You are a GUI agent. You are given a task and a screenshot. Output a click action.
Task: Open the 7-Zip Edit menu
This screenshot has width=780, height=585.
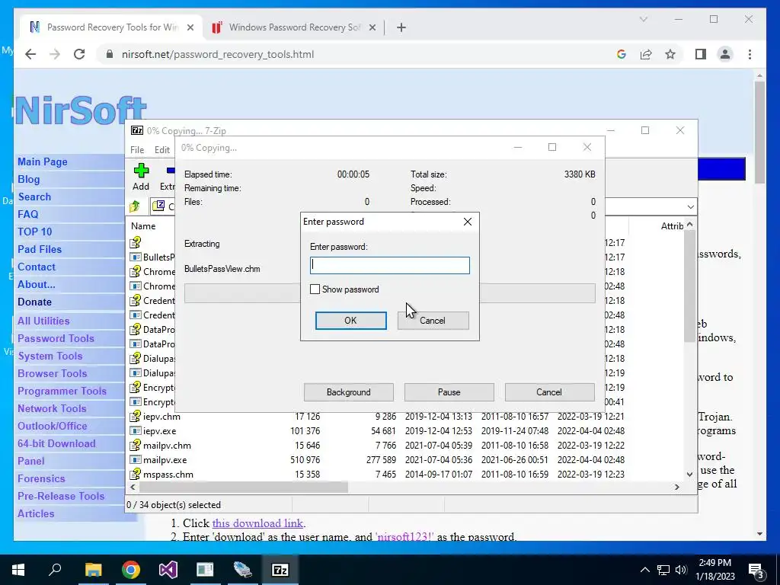[x=162, y=150]
